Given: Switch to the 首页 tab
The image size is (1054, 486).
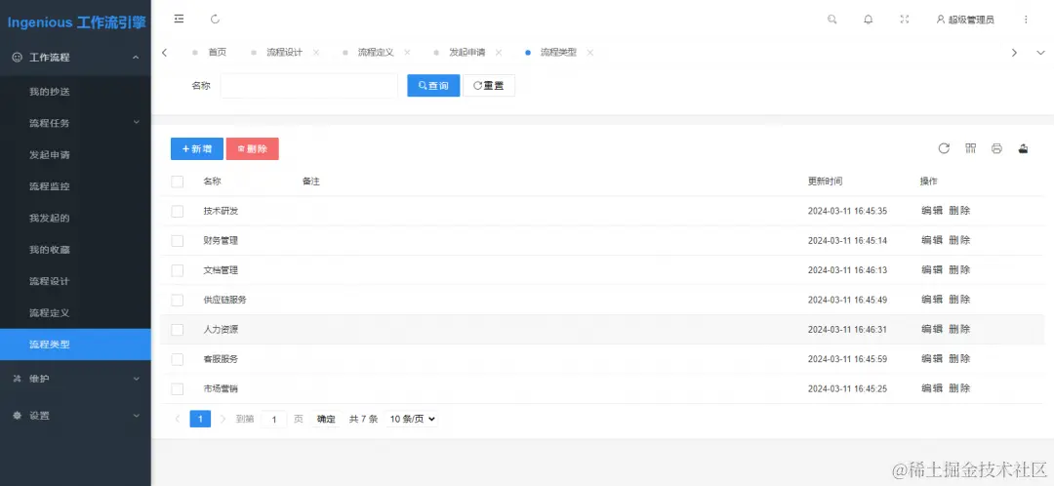Looking at the screenshot, I should (217, 53).
